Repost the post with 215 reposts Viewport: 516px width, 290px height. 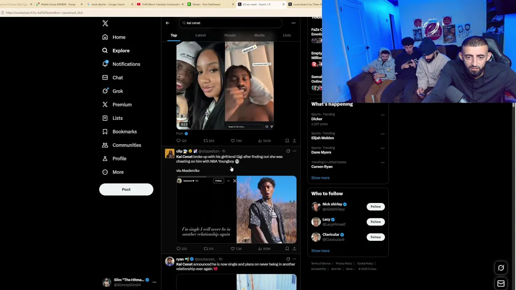[x=209, y=249]
